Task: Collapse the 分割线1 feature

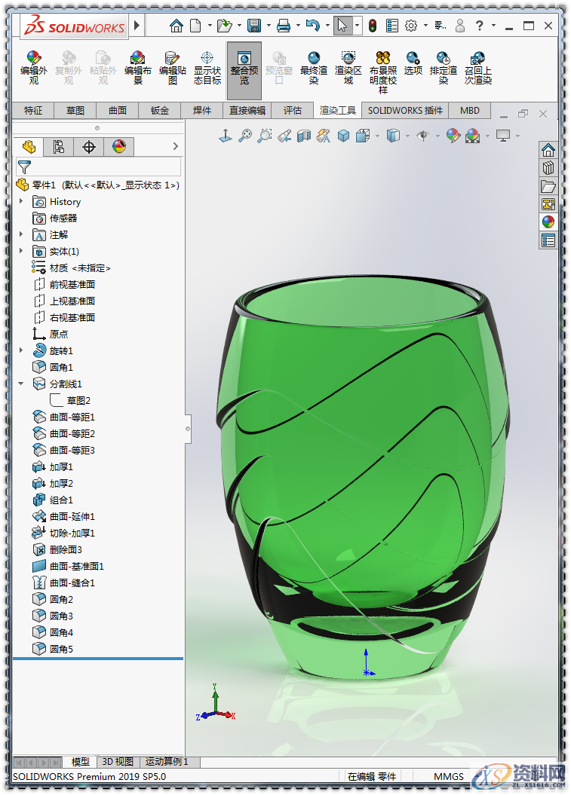Action: (x=21, y=384)
